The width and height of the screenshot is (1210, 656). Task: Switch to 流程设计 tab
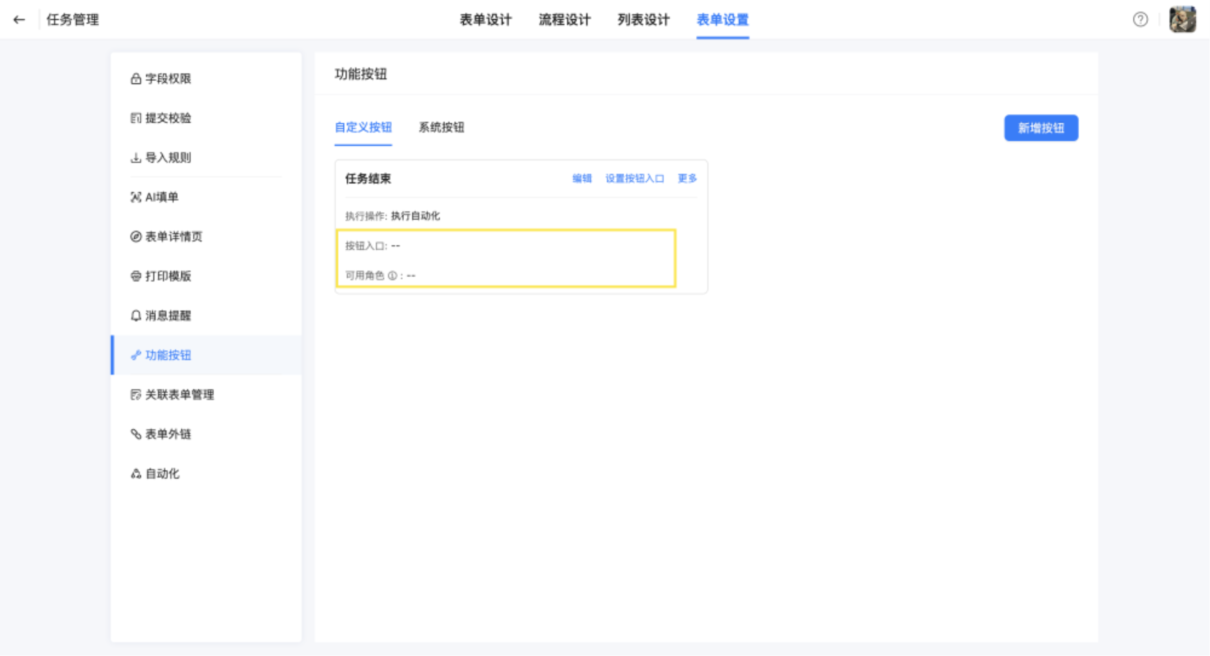coord(564,20)
